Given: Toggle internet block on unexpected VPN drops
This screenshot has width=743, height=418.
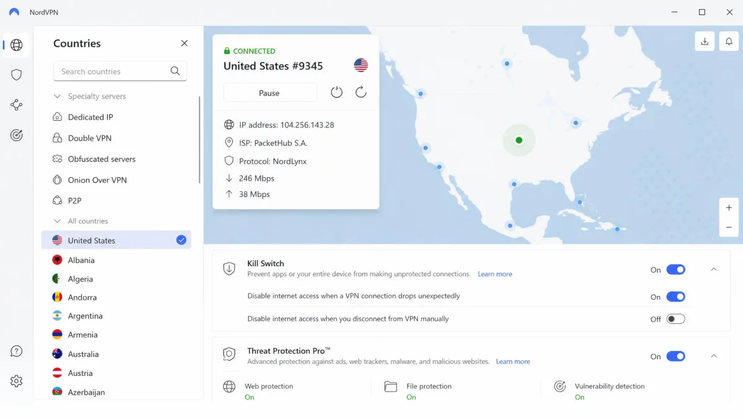Looking at the screenshot, I should [676, 297].
